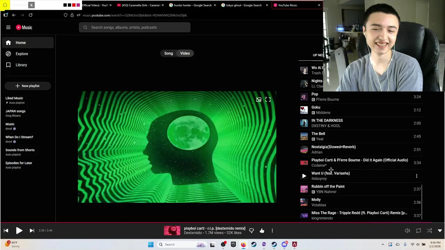This screenshot has height=250, width=445.
Task: Switch to the hunter hunter Google Search tab
Action: tap(192, 5)
